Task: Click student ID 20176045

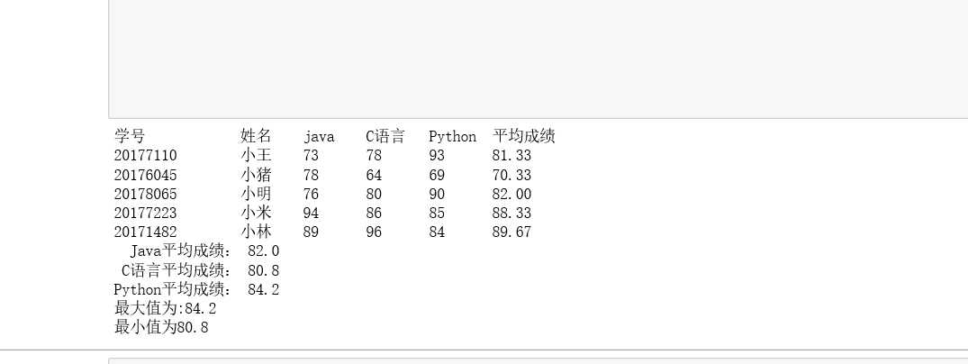Action: (145, 175)
